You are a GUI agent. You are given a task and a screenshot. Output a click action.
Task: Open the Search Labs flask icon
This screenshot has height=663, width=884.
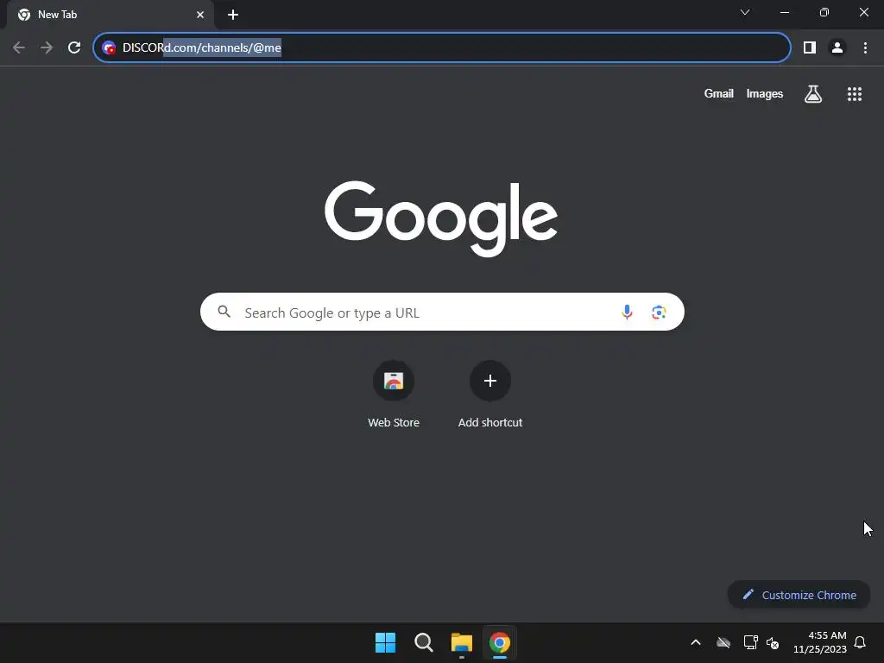812,93
